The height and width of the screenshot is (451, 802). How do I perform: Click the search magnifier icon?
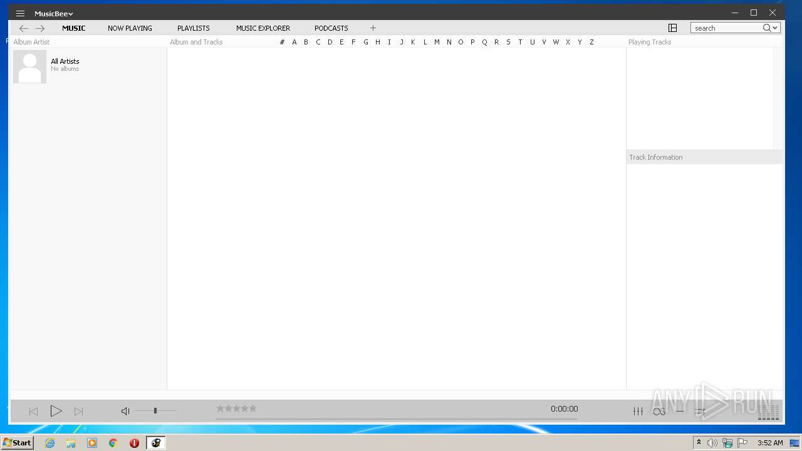[766, 28]
